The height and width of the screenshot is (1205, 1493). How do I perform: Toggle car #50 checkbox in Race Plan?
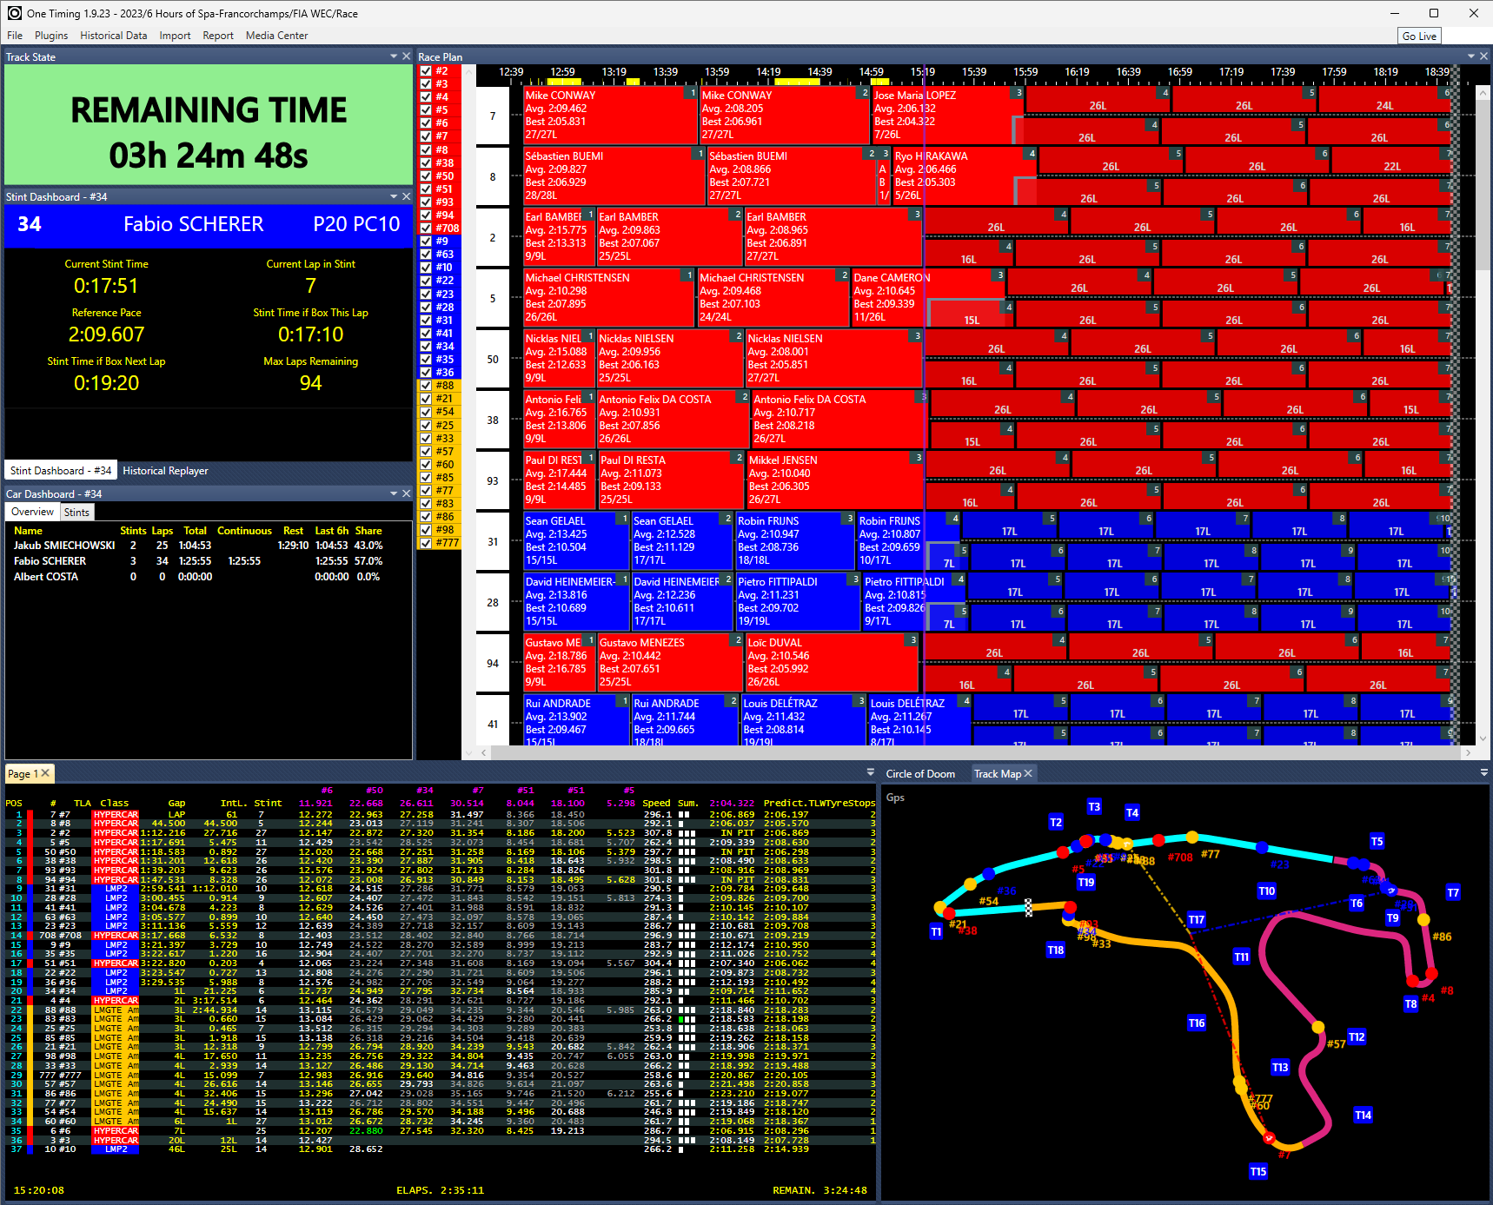pos(426,175)
